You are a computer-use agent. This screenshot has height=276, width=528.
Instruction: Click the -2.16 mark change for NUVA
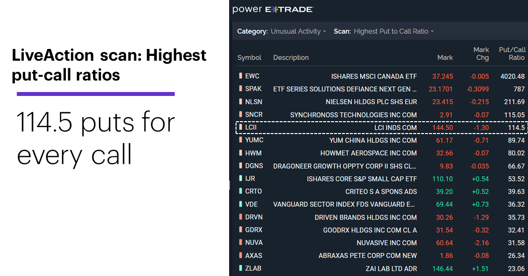(x=481, y=243)
